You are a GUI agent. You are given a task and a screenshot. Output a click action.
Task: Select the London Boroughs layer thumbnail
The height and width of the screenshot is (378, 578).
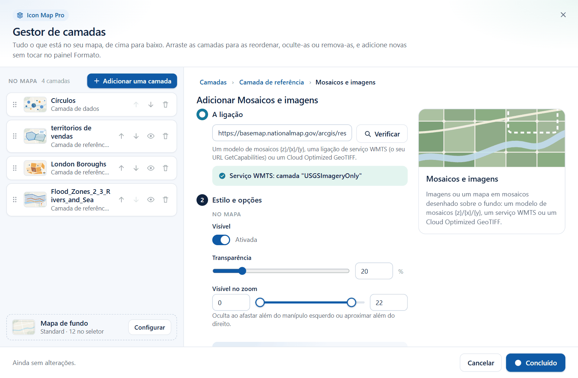(35, 168)
